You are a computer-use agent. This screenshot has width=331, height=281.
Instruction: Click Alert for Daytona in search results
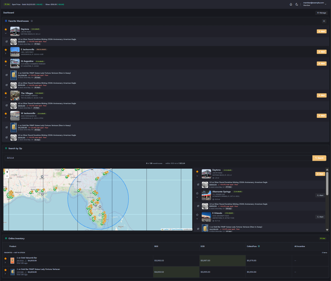point(320,174)
